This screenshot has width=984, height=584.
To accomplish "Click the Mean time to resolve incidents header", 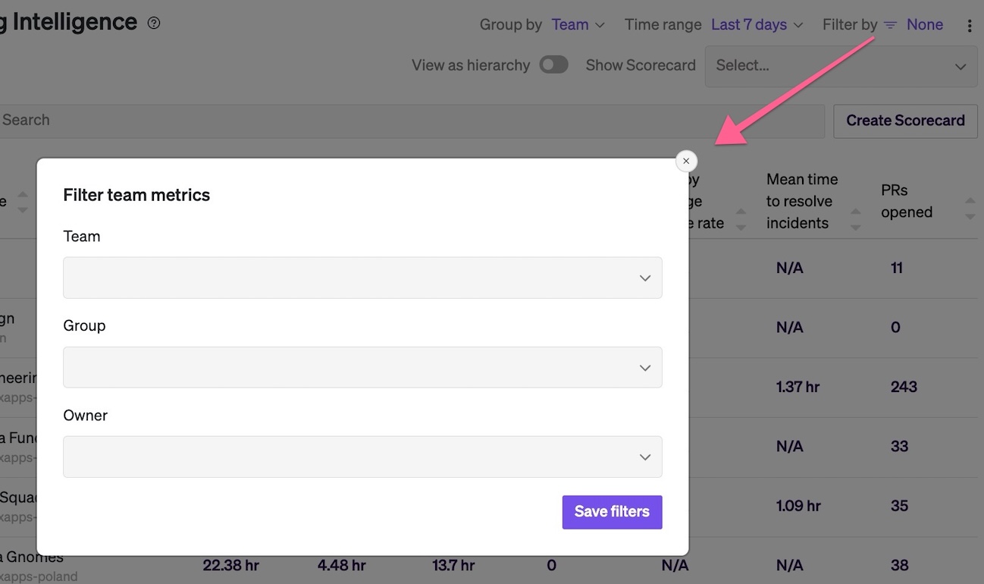I will (802, 201).
